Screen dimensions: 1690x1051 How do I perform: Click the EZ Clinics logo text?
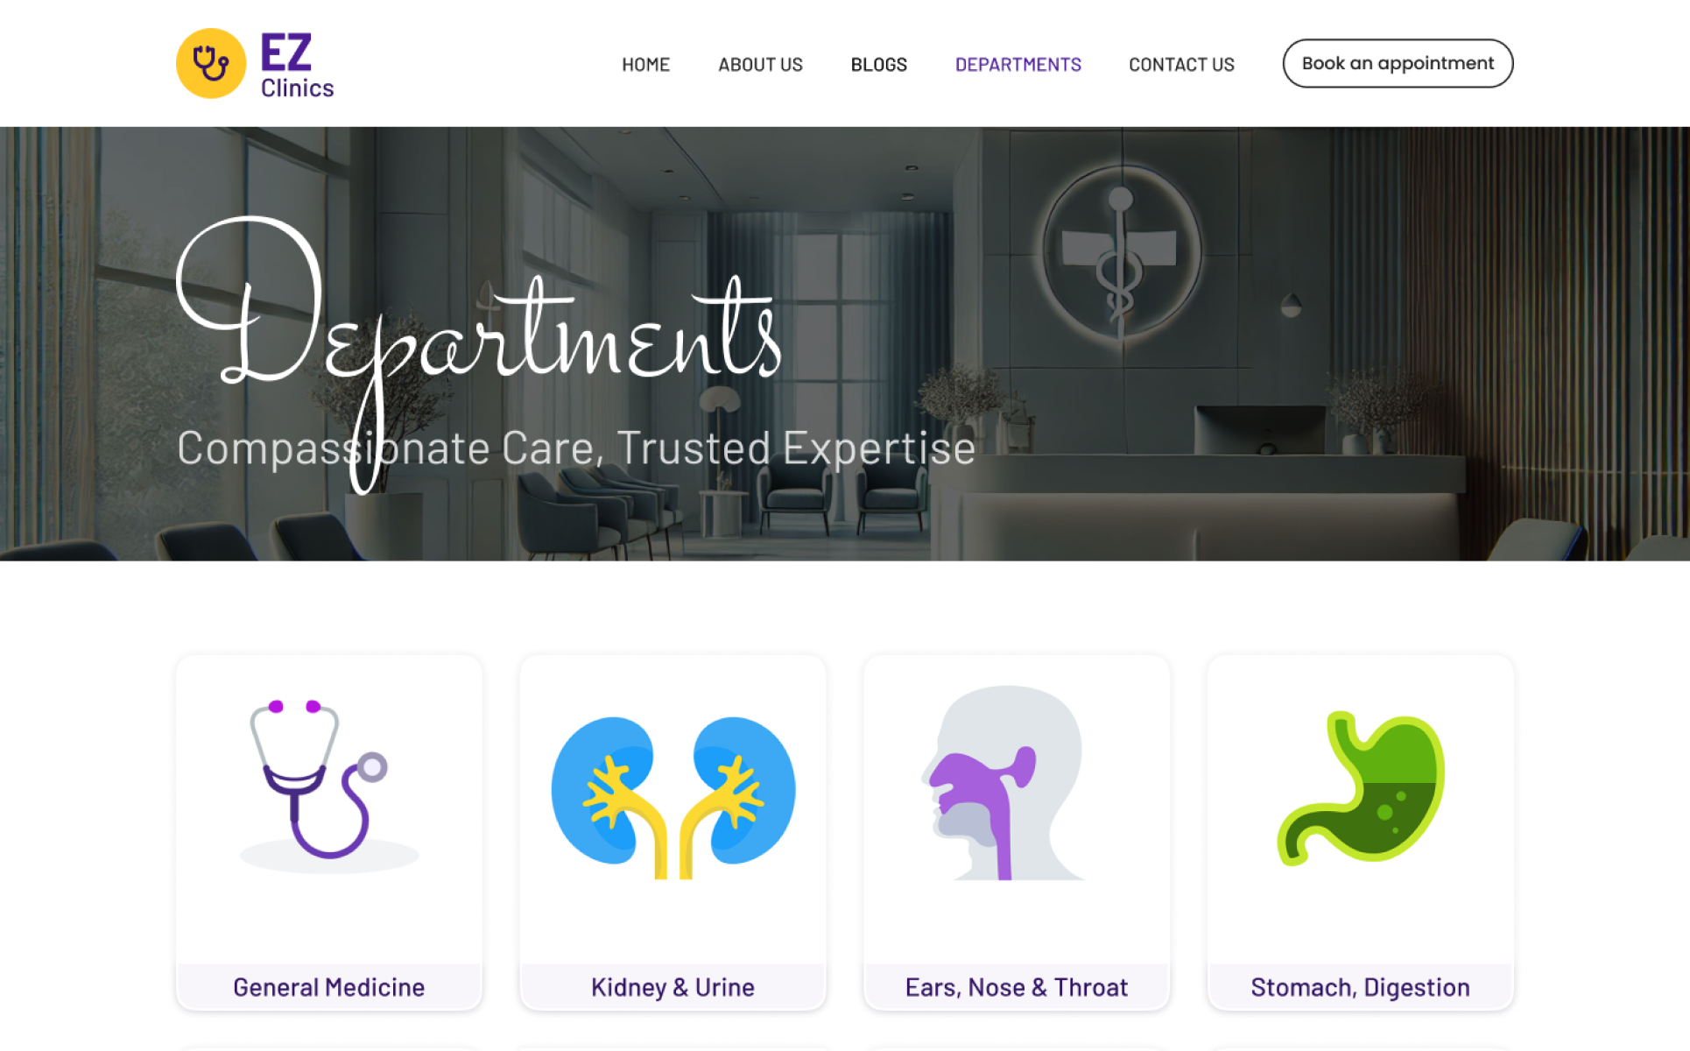coord(297,66)
